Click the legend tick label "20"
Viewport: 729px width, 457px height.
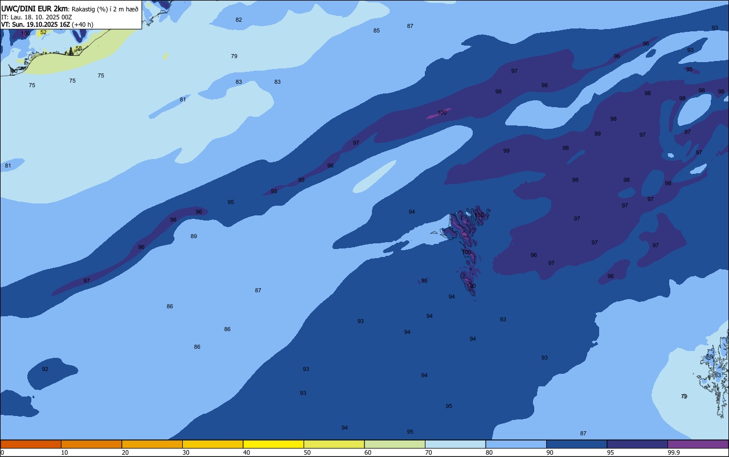[x=125, y=452]
